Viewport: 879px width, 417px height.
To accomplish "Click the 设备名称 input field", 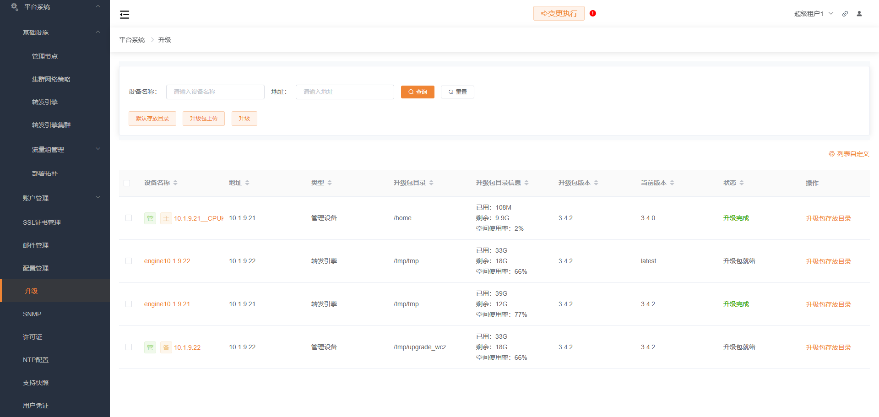I will pyautogui.click(x=215, y=92).
